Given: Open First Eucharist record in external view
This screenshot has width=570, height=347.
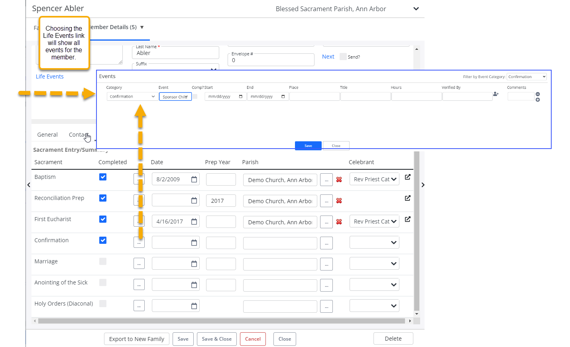Looking at the screenshot, I should pyautogui.click(x=408, y=219).
